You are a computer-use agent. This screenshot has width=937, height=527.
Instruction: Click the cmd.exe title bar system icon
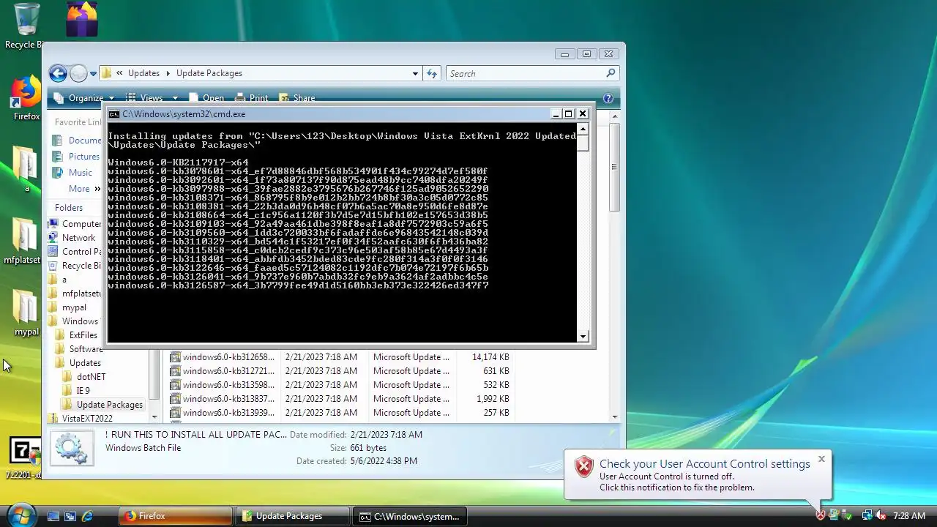(114, 114)
